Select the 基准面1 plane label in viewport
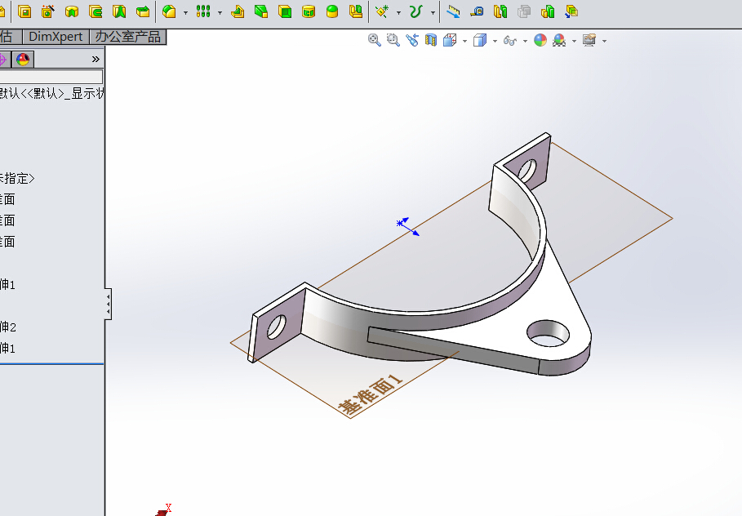 pyautogui.click(x=370, y=396)
